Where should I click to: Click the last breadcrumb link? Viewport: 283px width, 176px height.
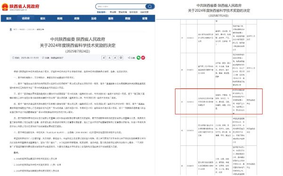40,29
